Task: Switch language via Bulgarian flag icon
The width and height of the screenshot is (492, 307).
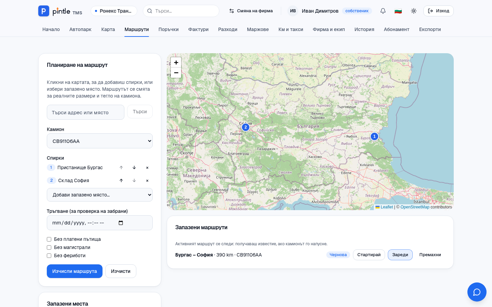Action: pos(398,11)
